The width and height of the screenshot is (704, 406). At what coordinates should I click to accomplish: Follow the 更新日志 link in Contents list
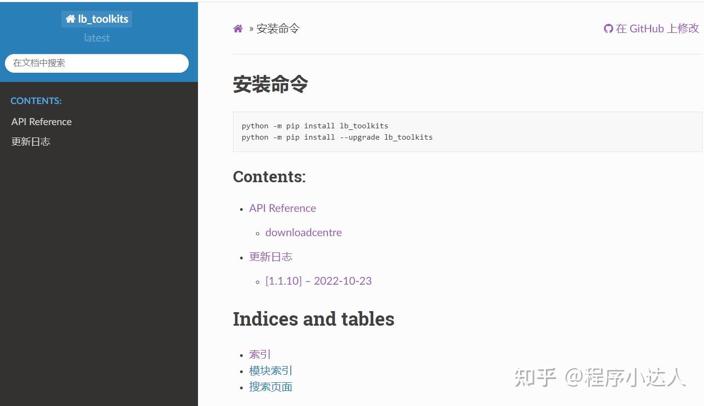[x=271, y=257]
